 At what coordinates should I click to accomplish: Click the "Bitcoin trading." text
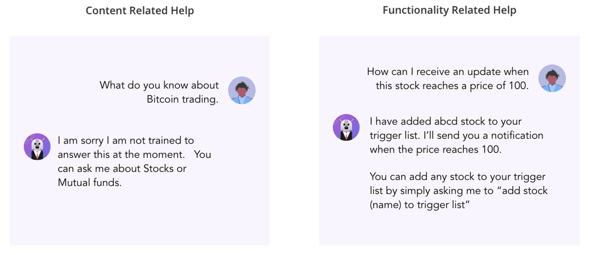(x=182, y=99)
